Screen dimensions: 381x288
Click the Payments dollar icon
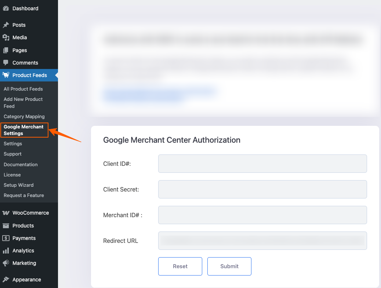pyautogui.click(x=6, y=238)
